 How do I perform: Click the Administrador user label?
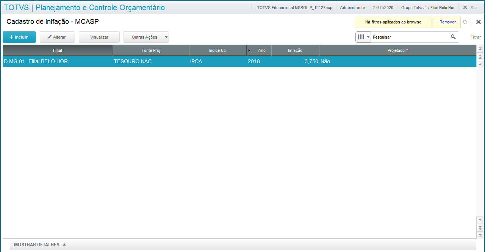point(352,8)
